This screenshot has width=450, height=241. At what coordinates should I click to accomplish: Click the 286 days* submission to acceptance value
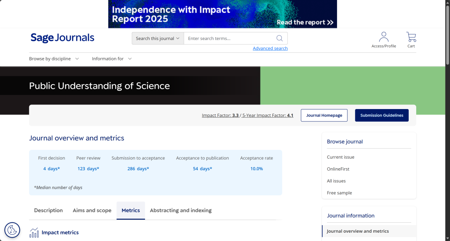click(138, 169)
